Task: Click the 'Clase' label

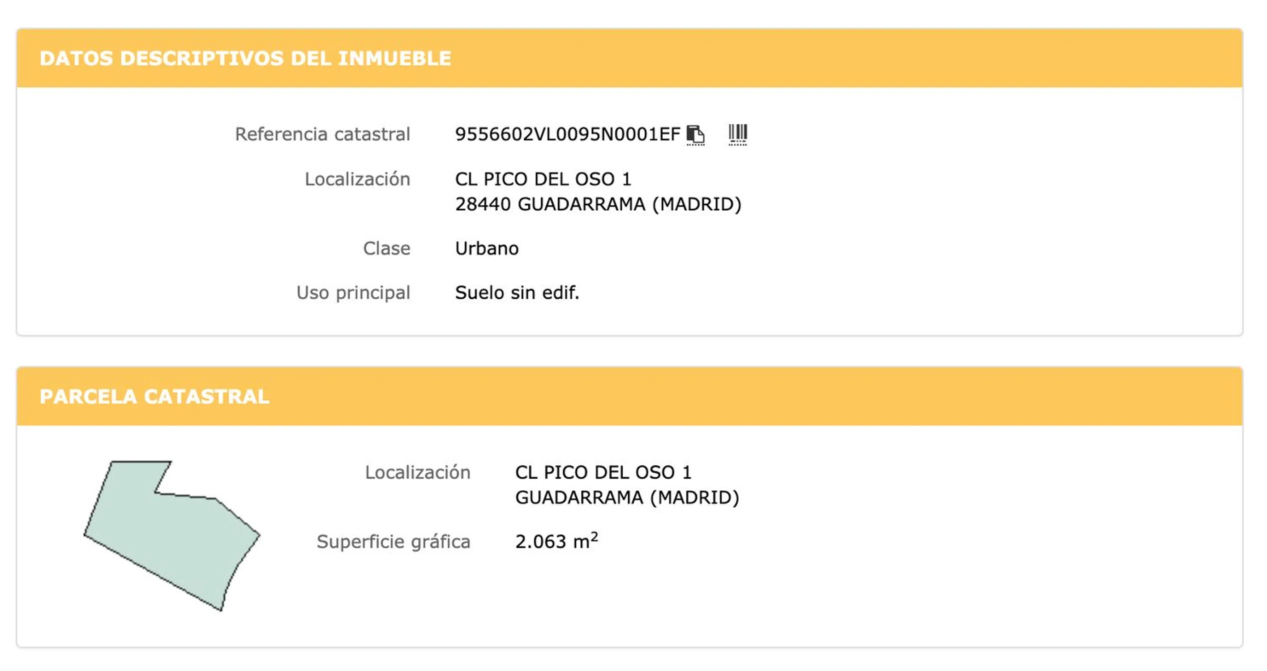Action: coord(387,249)
